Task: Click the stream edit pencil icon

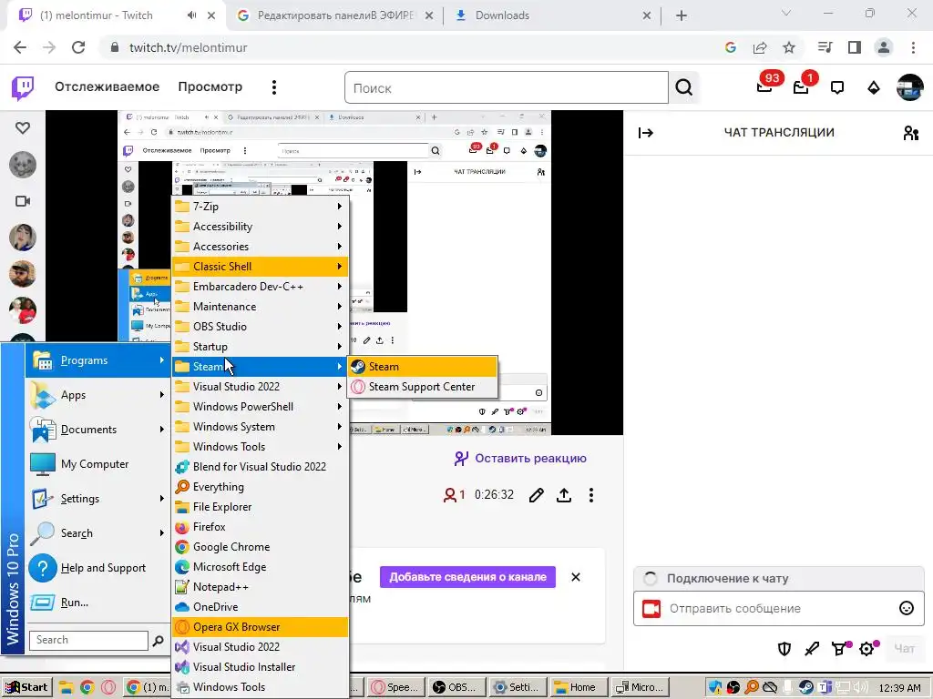Action: [x=536, y=495]
